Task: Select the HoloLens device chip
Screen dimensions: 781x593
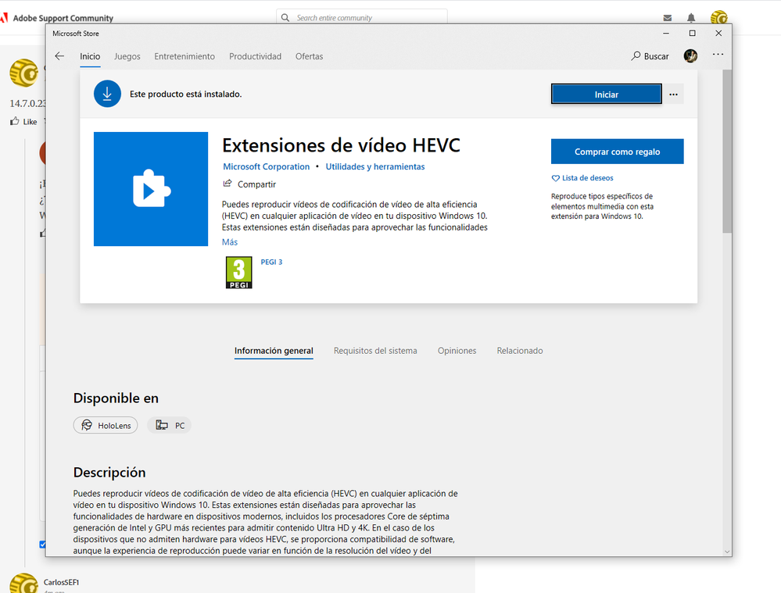Action: [106, 425]
